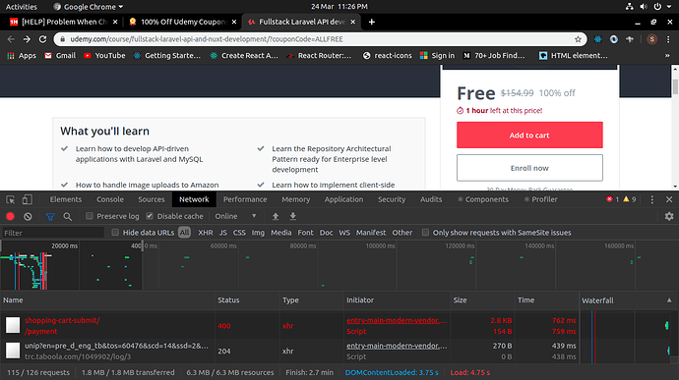Filter requests by Img

tap(258, 233)
